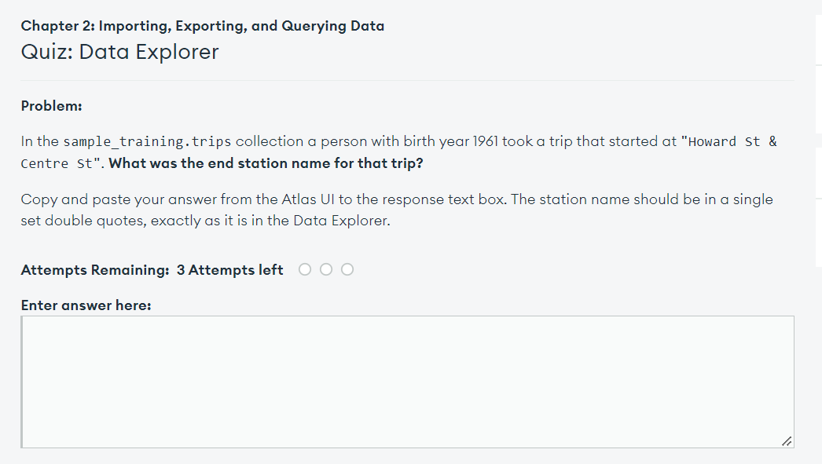Click the answer box resize handle

point(787,441)
